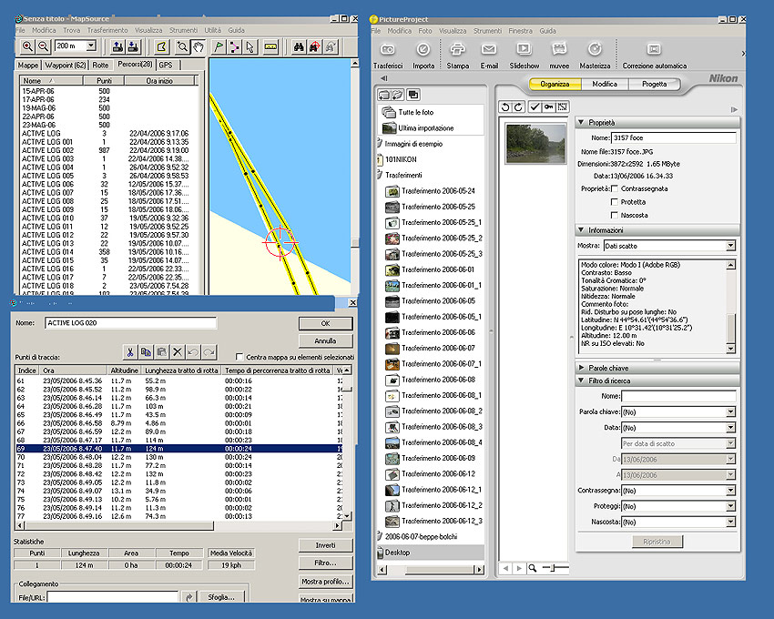
Task: Click the photo zoom magnifier icon below the thumbnail
Action: (x=532, y=568)
